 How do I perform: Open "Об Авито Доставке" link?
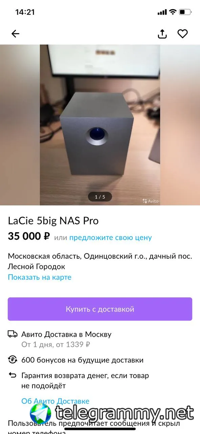tap(55, 401)
